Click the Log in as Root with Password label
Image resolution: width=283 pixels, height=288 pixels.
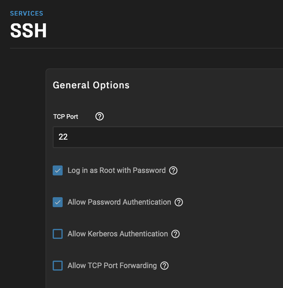click(117, 170)
